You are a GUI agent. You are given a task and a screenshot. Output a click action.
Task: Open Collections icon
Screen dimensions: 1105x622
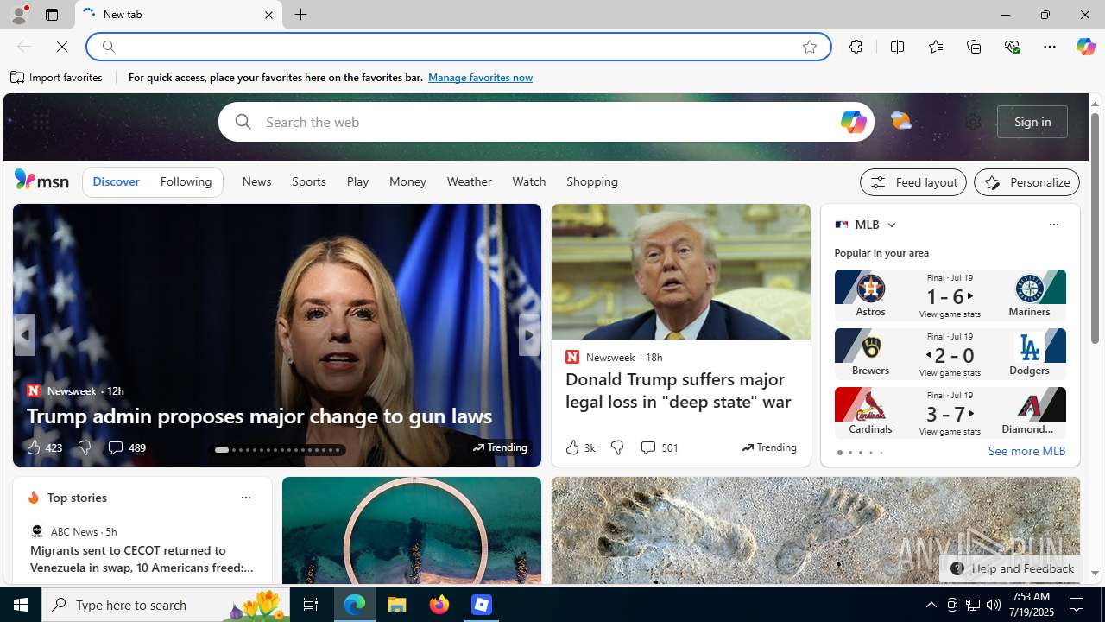point(974,47)
